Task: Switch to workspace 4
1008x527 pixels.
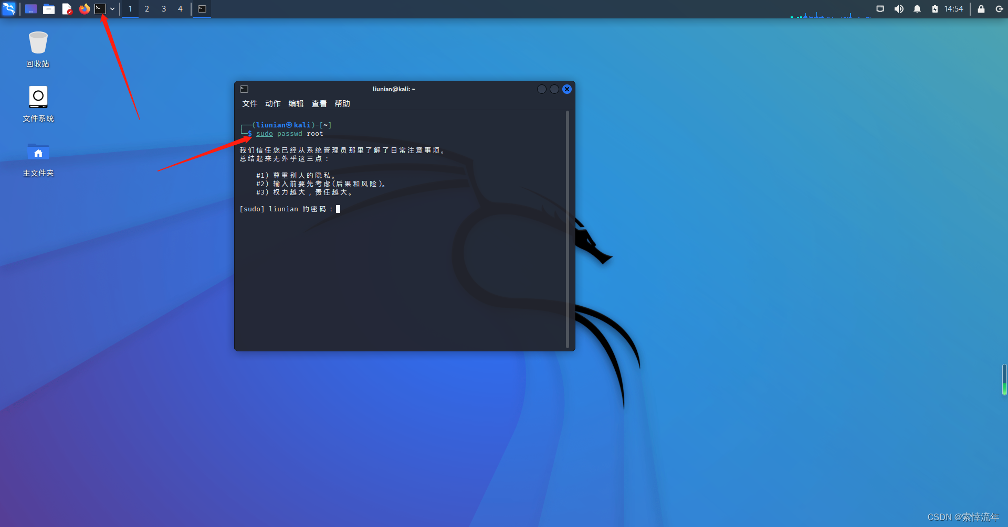Action: (x=180, y=9)
